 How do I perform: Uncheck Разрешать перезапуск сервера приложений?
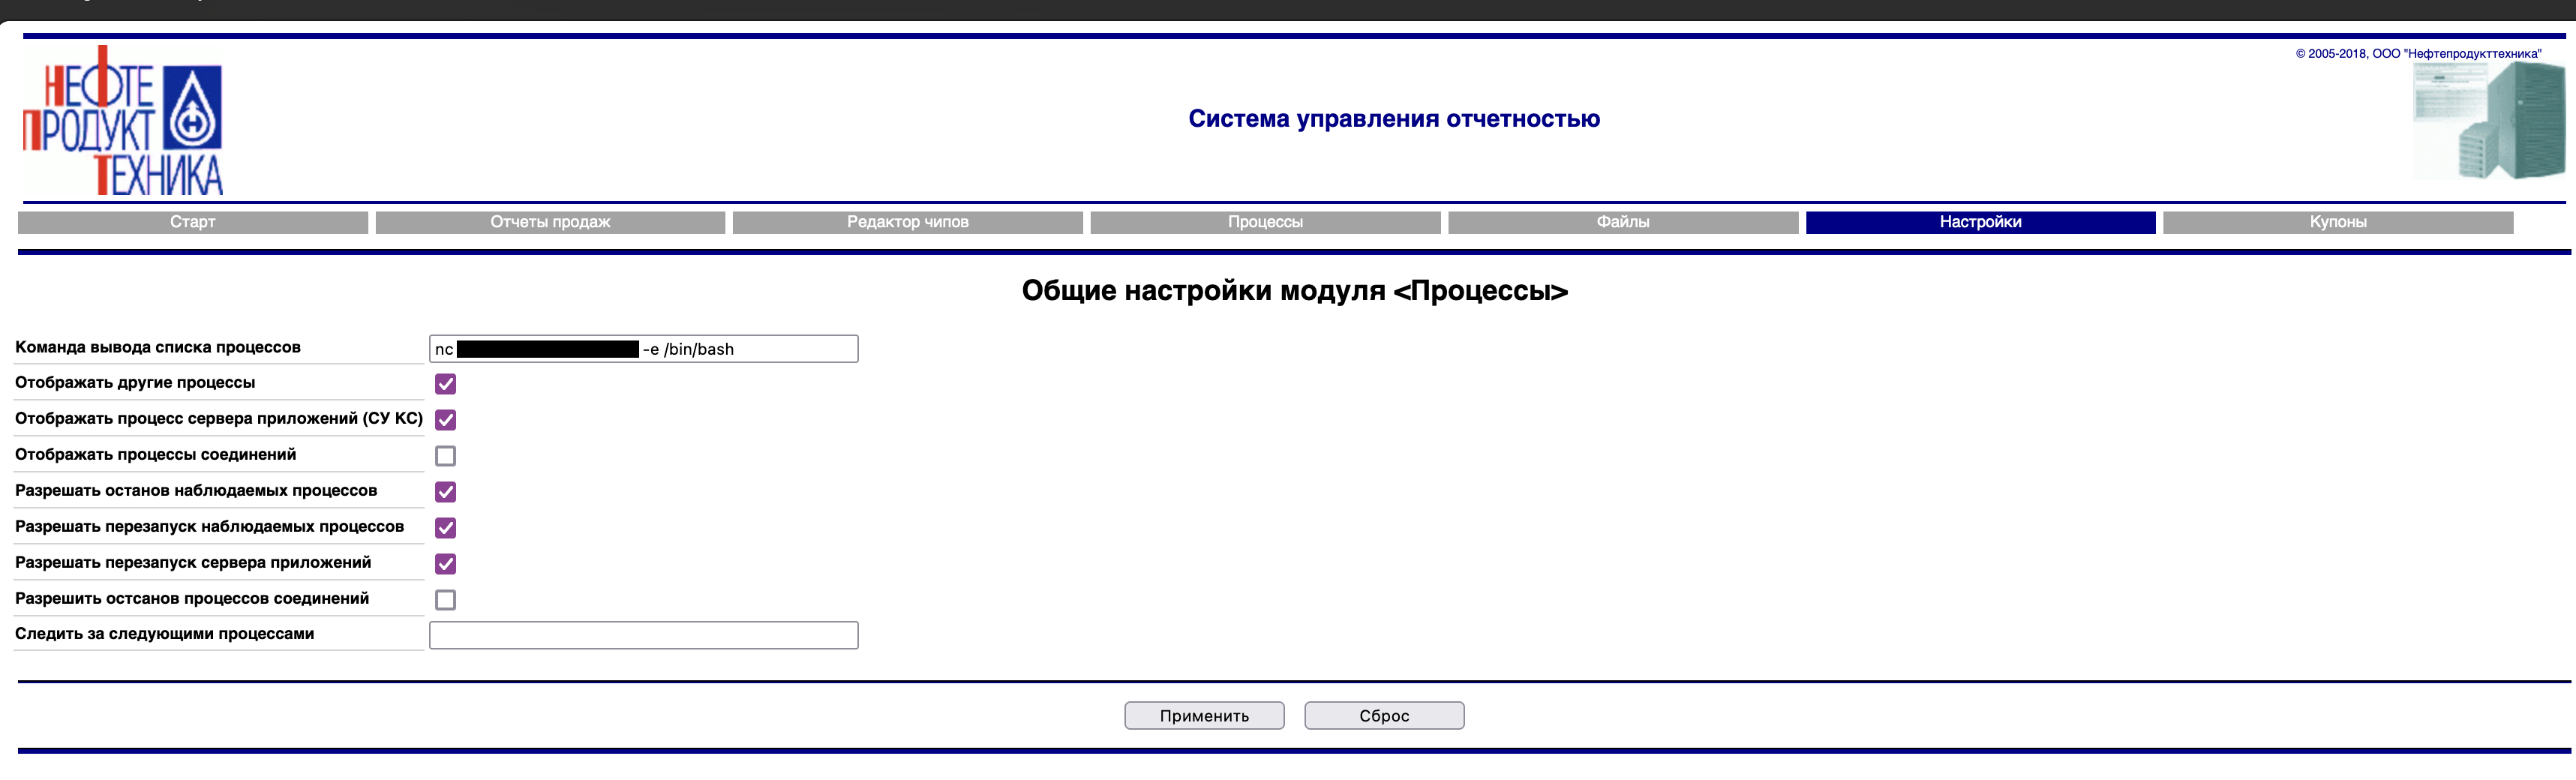(446, 564)
